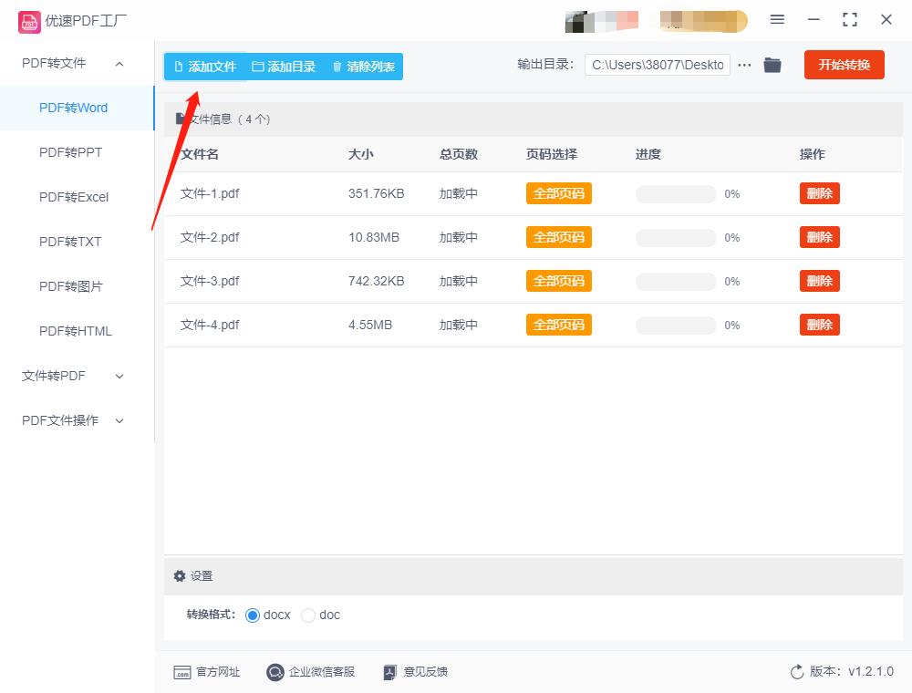Viewport: 912px width, 693px height.
Task: Select the docx output format
Action: tap(252, 615)
